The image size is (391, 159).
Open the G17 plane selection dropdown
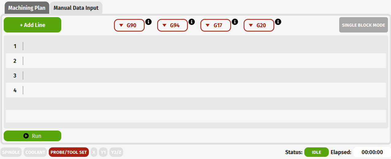click(215, 25)
